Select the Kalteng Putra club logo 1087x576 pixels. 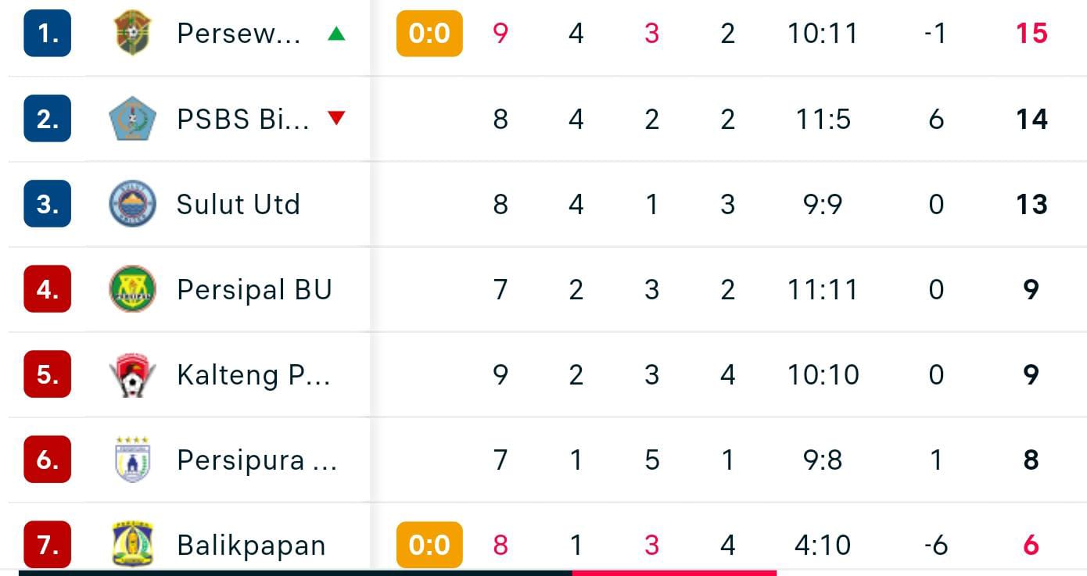132,374
